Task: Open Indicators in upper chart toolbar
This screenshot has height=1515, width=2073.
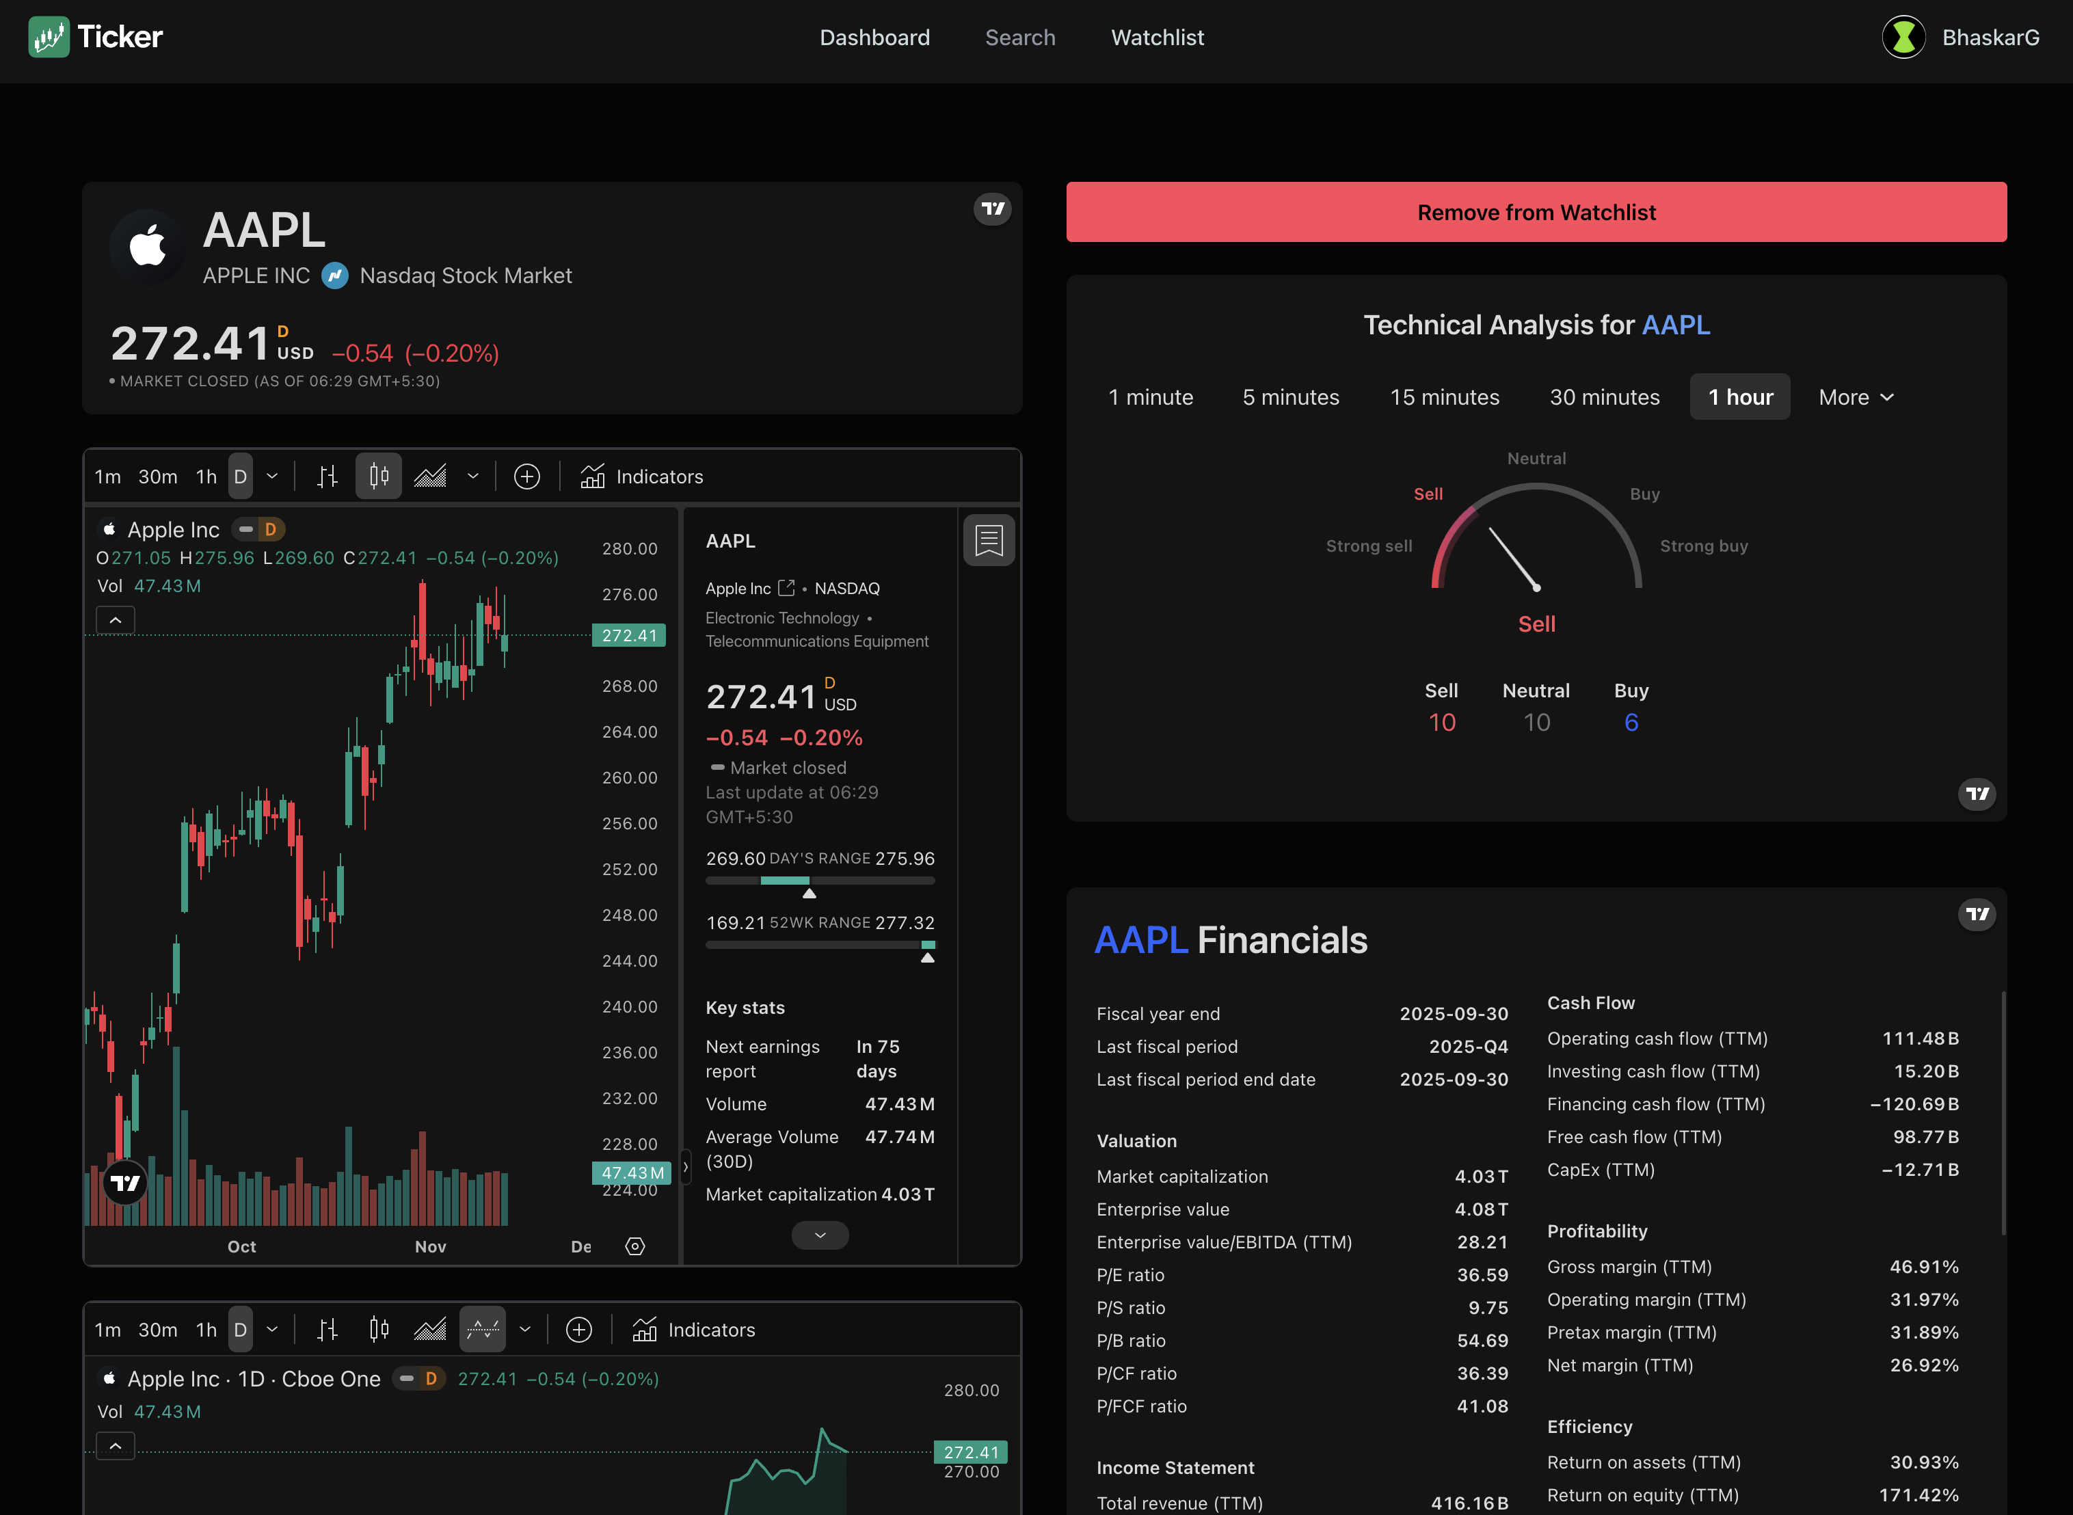Action: 642,477
